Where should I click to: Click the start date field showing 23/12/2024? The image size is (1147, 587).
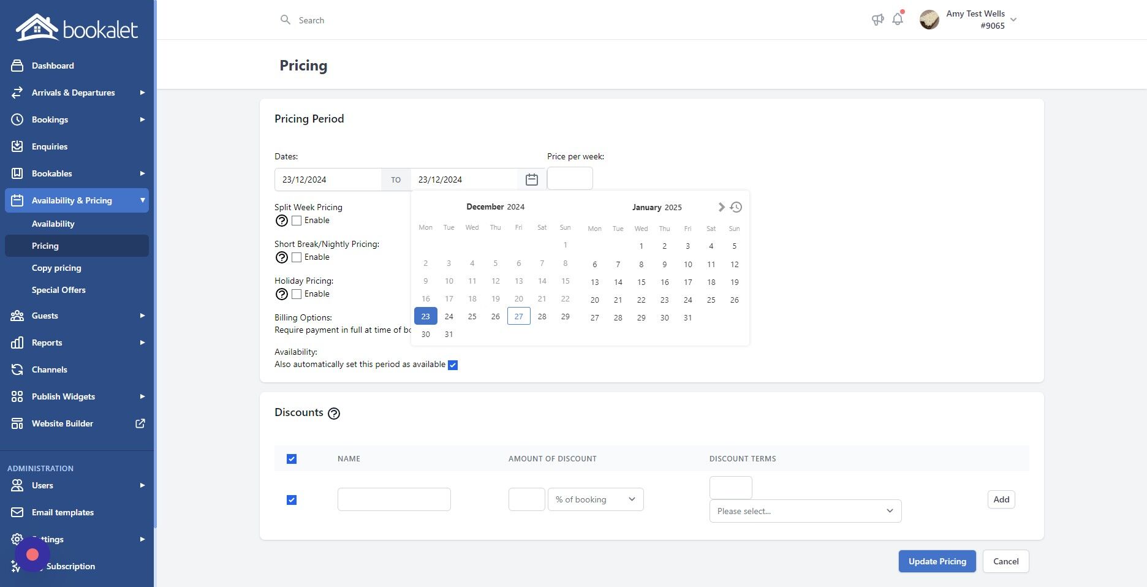328,180
